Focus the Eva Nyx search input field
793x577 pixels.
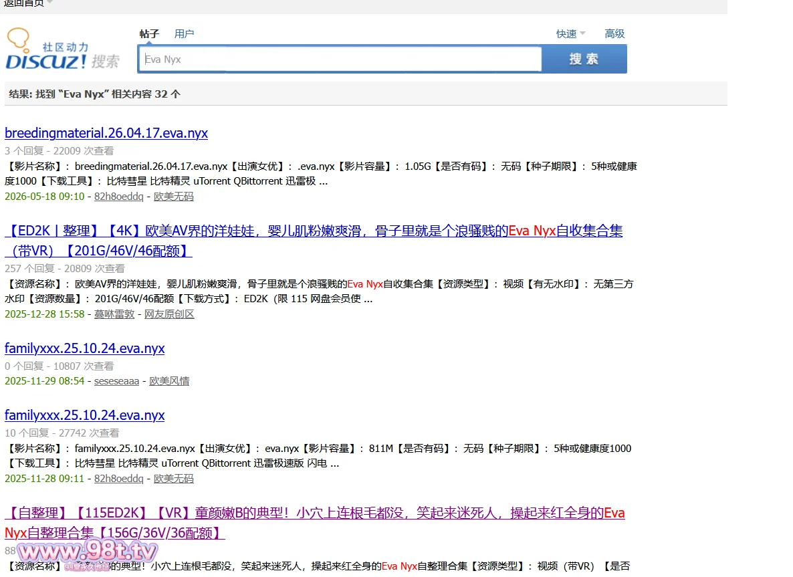coord(340,59)
